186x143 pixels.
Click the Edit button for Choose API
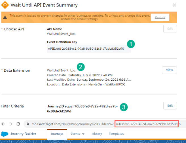click(170, 29)
